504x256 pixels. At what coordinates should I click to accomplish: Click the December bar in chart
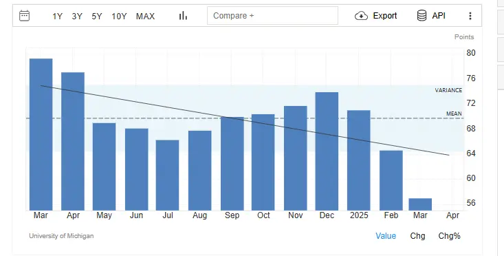click(x=327, y=151)
